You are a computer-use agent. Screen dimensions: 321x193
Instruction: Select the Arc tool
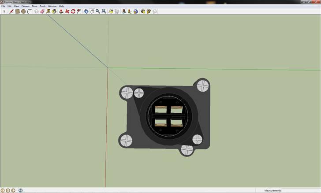pos(29,11)
